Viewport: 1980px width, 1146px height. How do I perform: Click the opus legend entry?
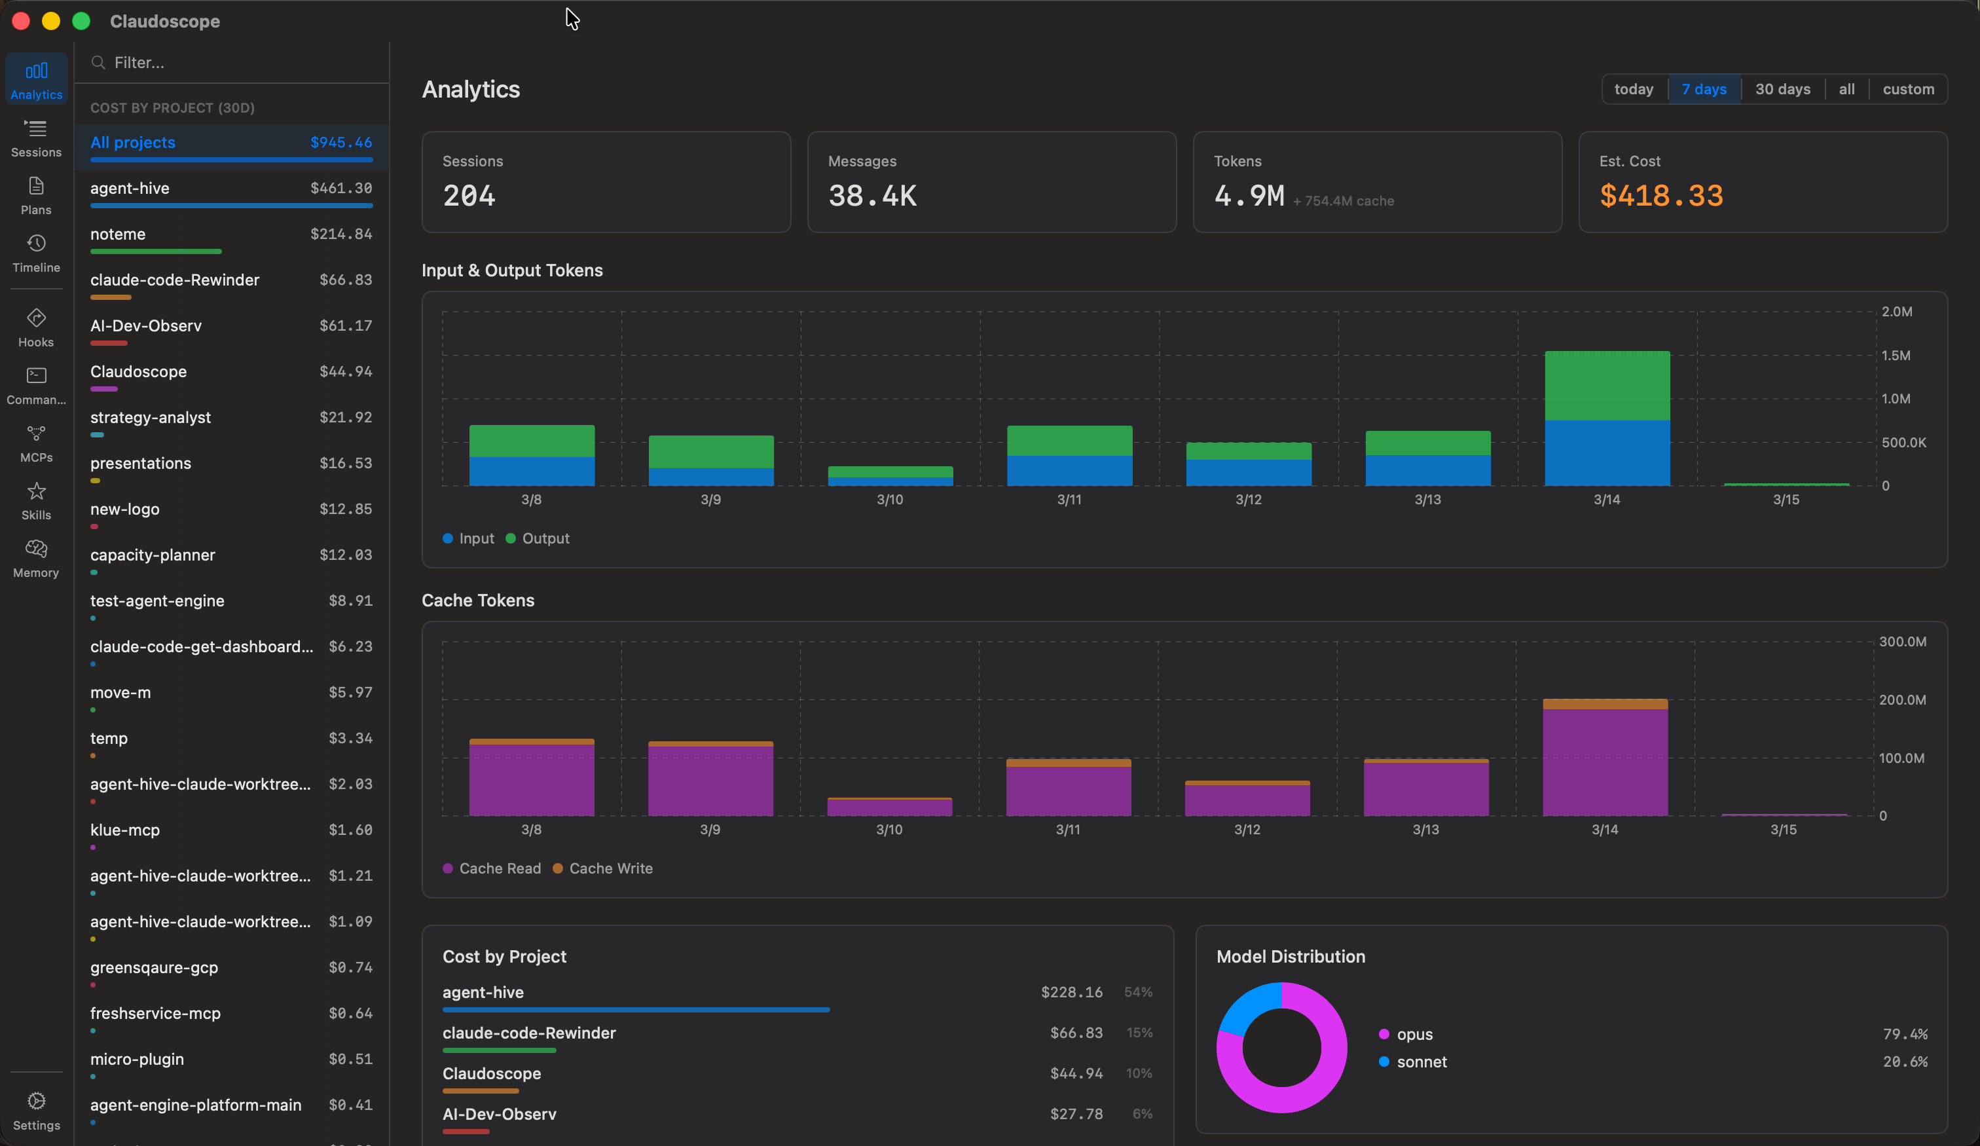(1406, 1035)
